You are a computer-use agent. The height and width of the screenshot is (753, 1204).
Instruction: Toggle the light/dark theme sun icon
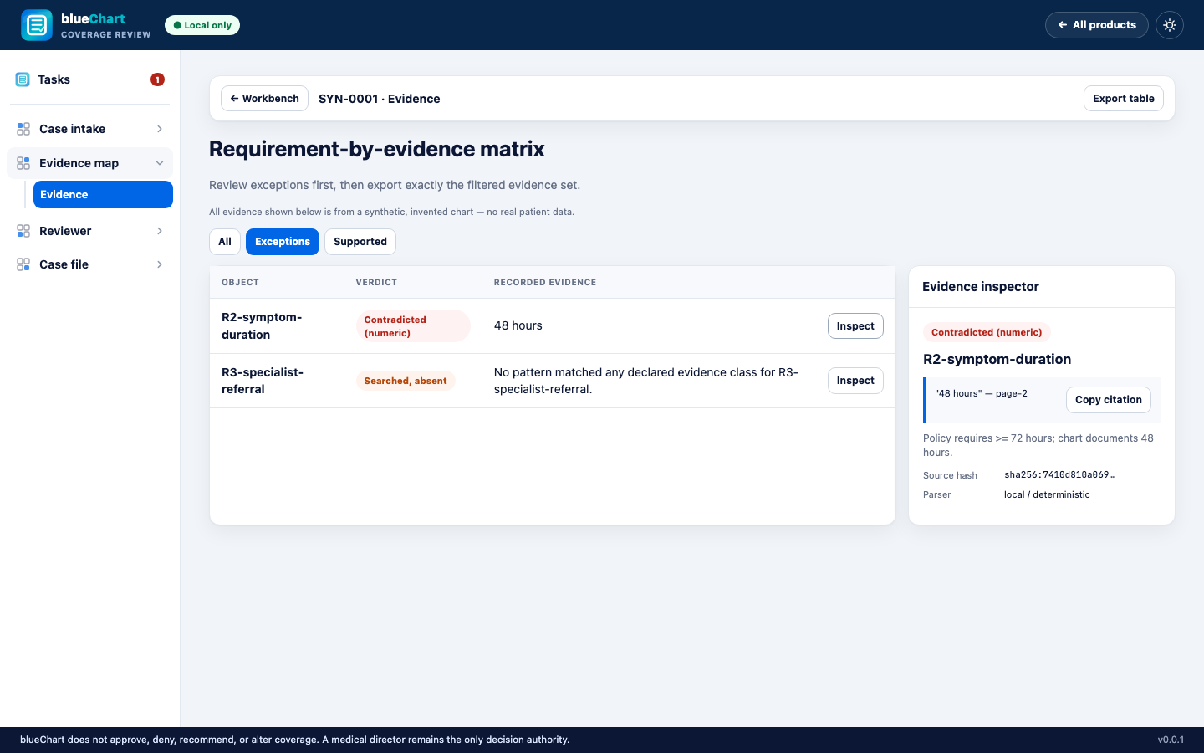click(1170, 25)
